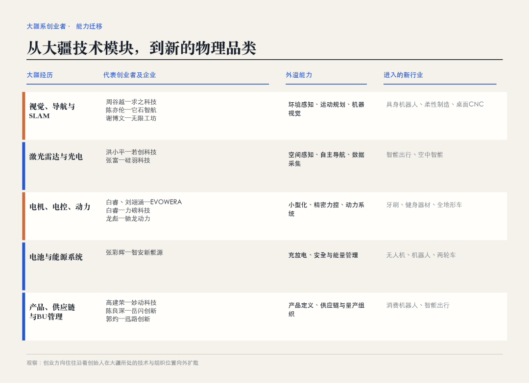The image size is (529, 383).
Task: Click the 激光雷达与光电 row label
Action: [x=56, y=157]
